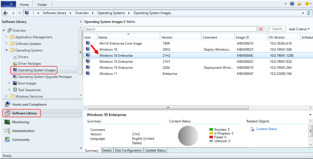
Task: Click image ID MEM0004C cell
Action: tap(245, 56)
